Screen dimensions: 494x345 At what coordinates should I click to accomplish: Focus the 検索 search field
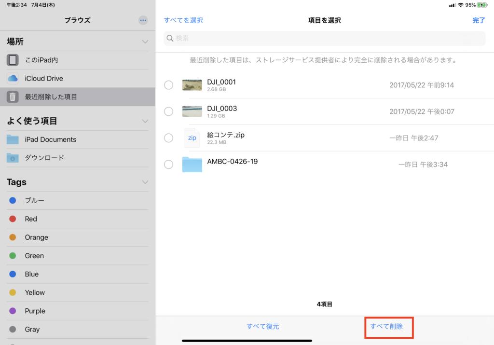(325, 38)
